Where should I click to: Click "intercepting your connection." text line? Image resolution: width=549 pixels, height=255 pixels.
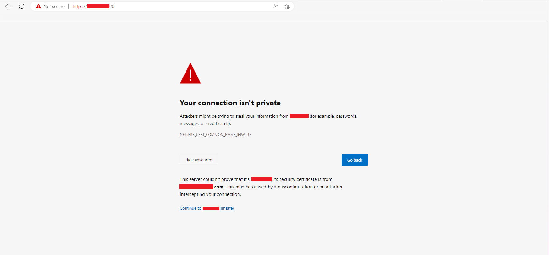[x=210, y=194]
